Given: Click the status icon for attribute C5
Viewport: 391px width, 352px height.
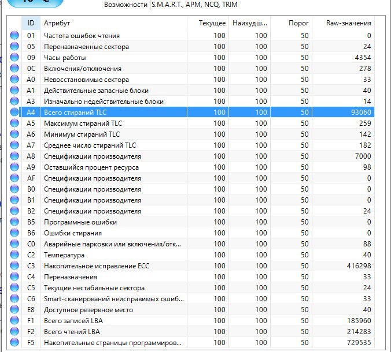Looking at the screenshot, I should (14, 287).
